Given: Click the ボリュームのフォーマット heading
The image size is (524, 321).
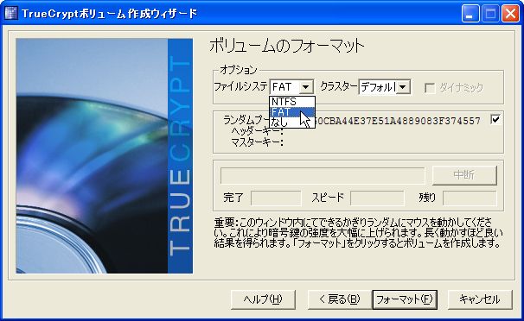Looking at the screenshot, I should tap(286, 46).
